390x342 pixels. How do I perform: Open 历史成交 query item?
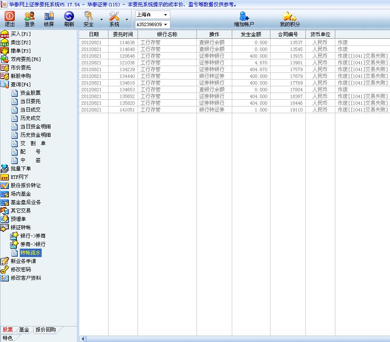[x=30, y=118]
